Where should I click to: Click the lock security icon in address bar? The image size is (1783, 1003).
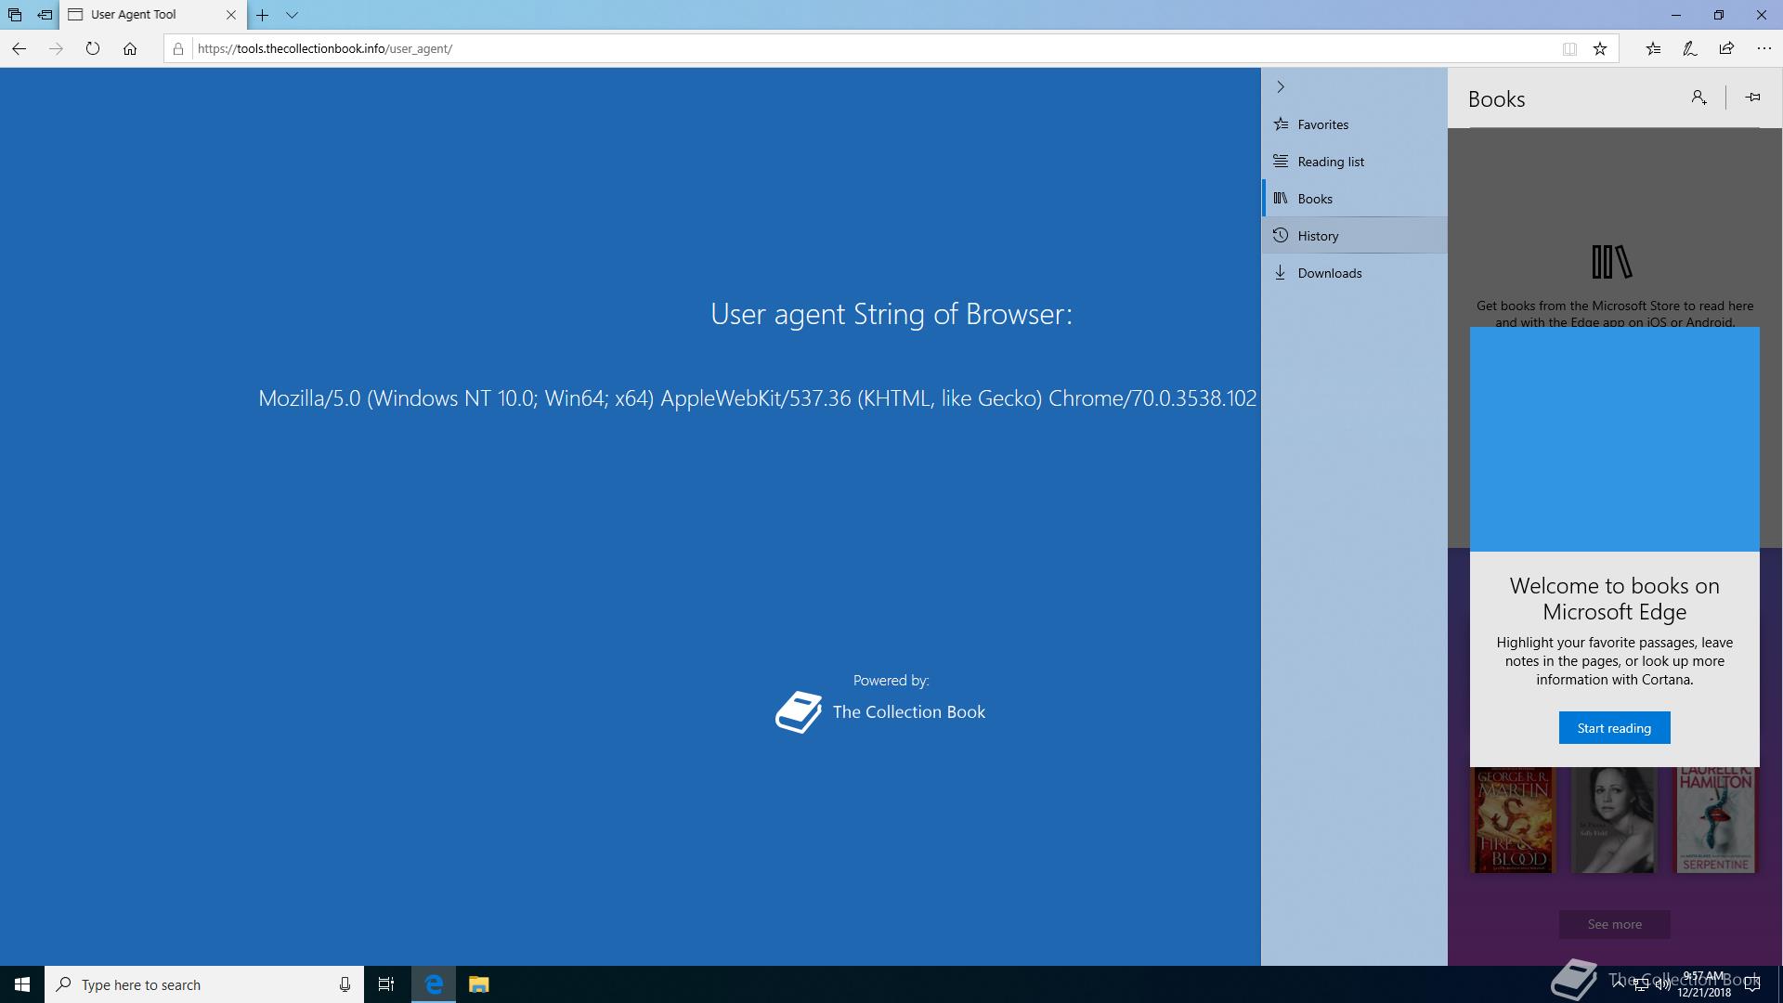tap(178, 48)
